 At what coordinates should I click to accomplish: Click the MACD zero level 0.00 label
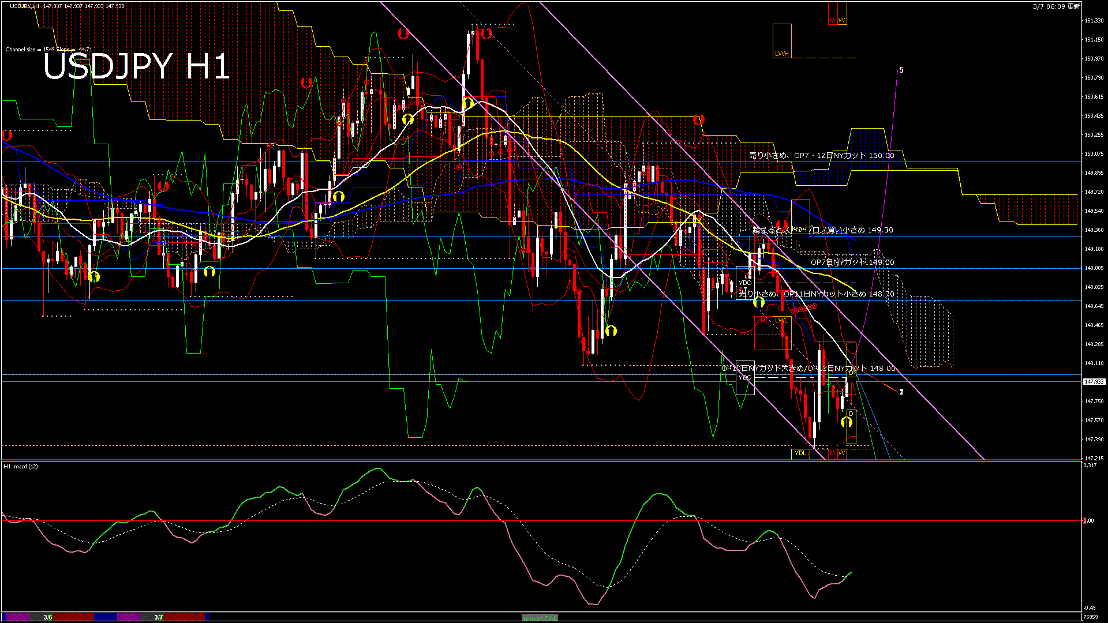tap(1088, 521)
